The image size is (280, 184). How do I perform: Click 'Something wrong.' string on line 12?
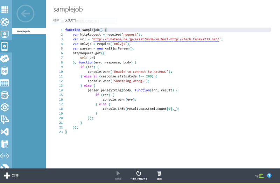130,81
